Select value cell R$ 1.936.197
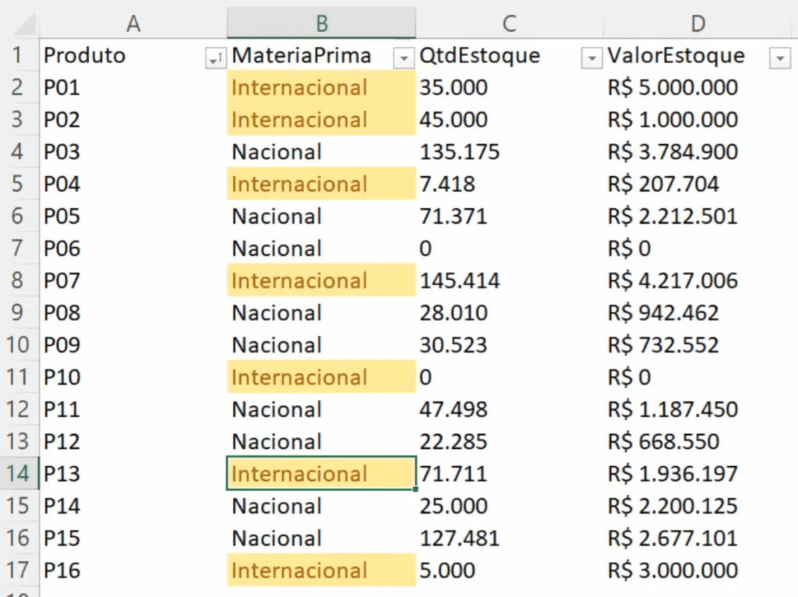The width and height of the screenshot is (798, 597). coord(698,473)
